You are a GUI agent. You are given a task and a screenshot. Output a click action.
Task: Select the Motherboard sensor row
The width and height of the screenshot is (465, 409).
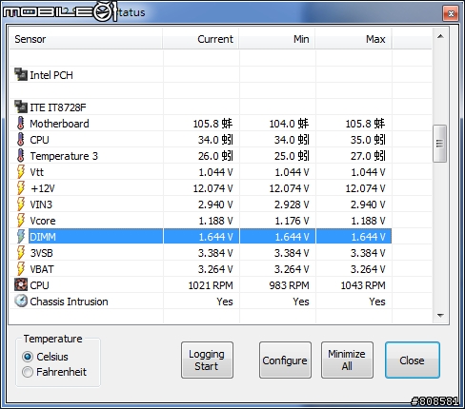point(201,124)
